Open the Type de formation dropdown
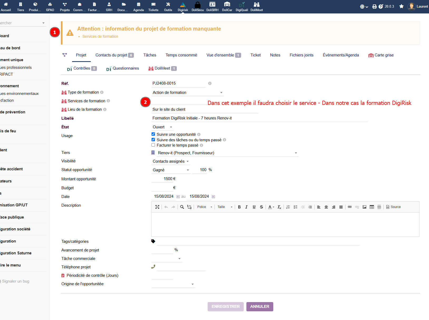This screenshot has width=429, height=320. 188,93
